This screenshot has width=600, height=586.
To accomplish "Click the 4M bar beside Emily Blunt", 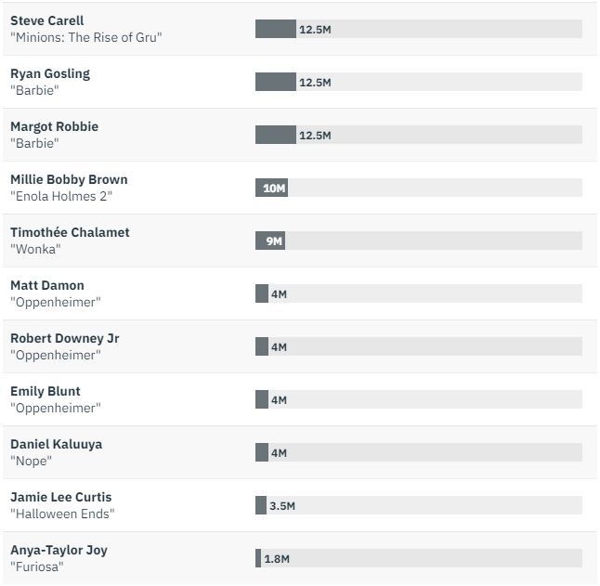I will coord(262,399).
